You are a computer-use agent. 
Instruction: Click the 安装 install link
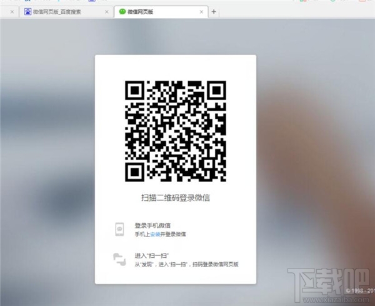pos(155,234)
